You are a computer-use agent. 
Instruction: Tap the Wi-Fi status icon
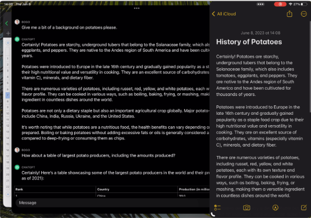[x=291, y=4]
